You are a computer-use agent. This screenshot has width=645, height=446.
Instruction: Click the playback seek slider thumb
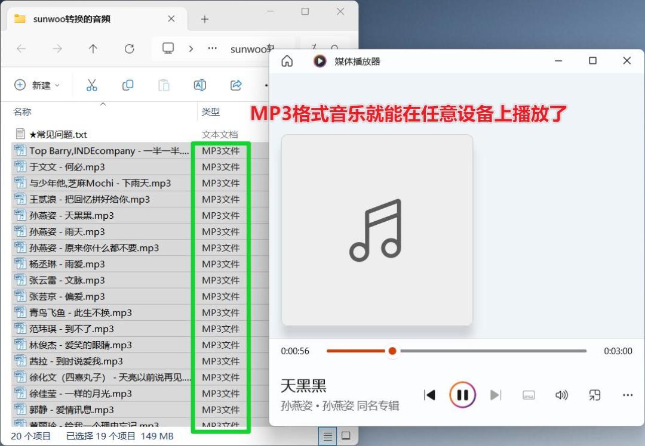pyautogui.click(x=392, y=351)
